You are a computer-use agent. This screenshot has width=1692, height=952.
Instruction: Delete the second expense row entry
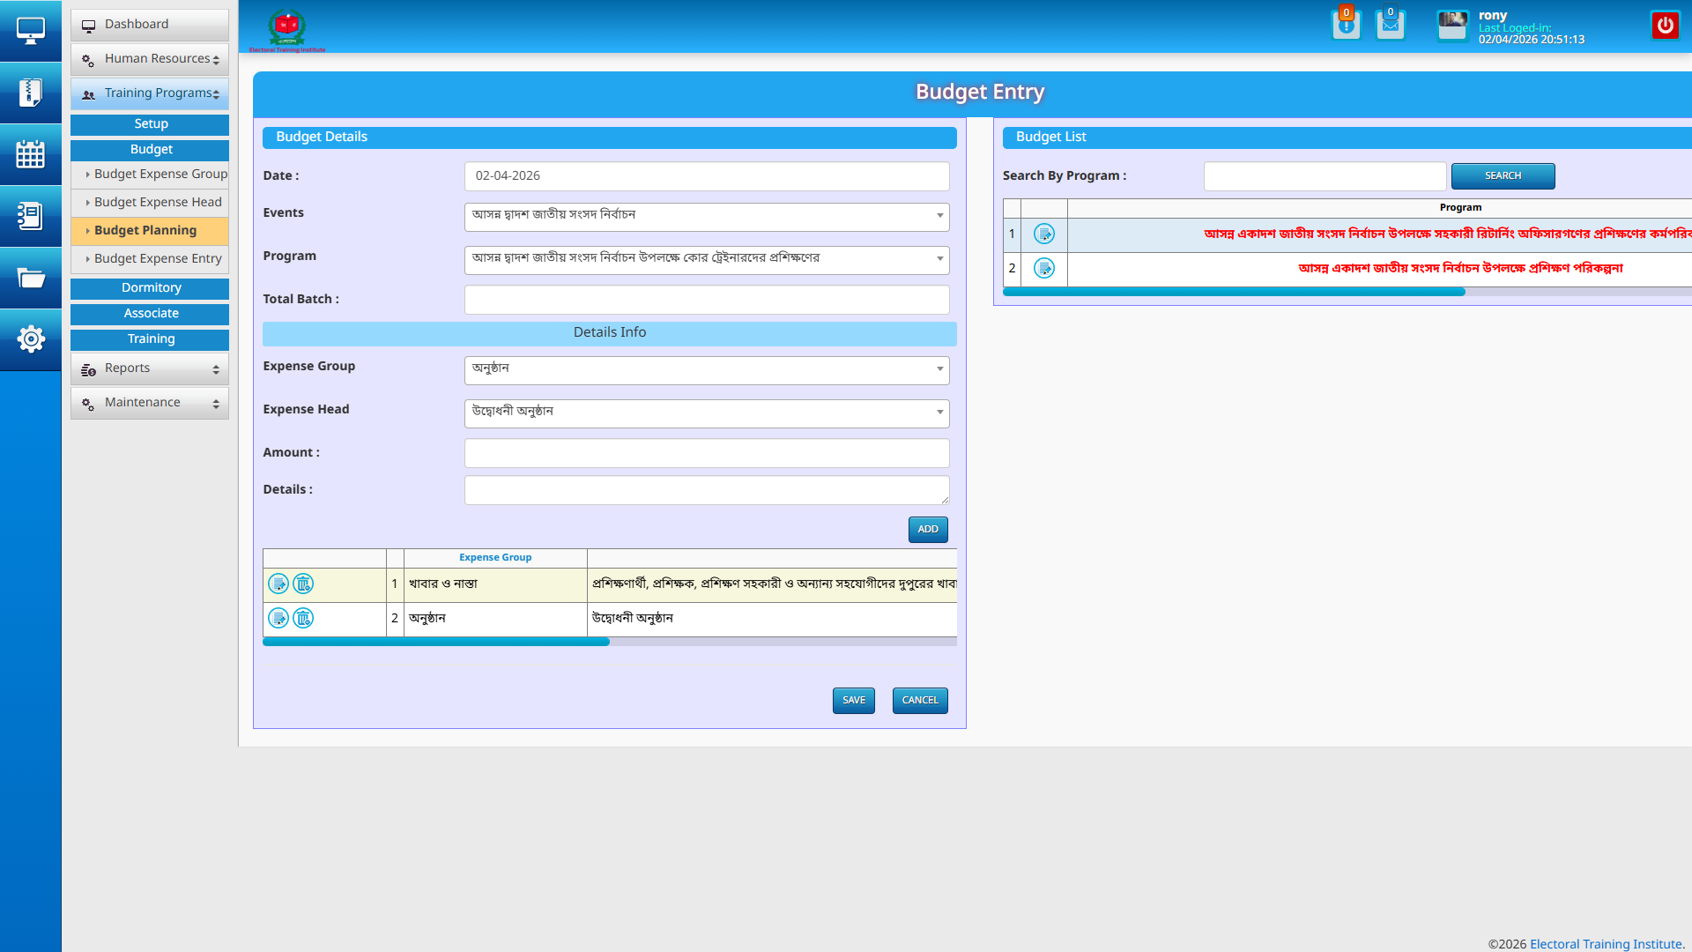(303, 618)
